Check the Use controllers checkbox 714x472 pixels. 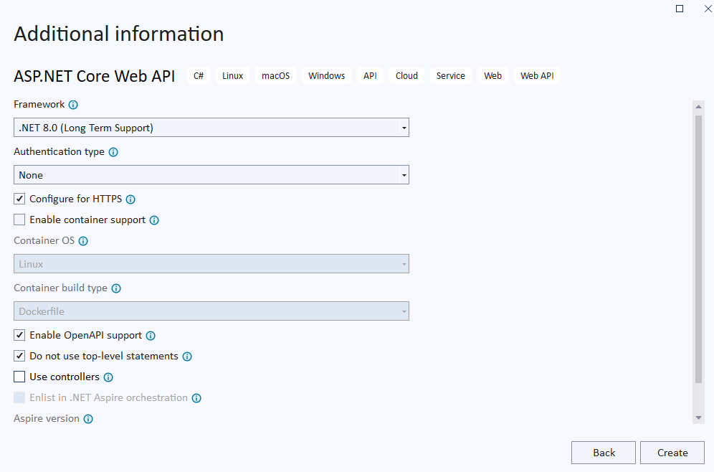19,377
